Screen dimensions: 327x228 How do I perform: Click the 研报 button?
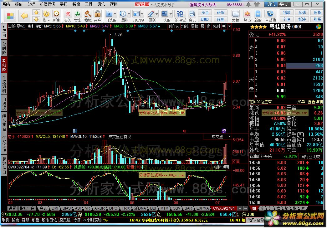click(x=221, y=13)
